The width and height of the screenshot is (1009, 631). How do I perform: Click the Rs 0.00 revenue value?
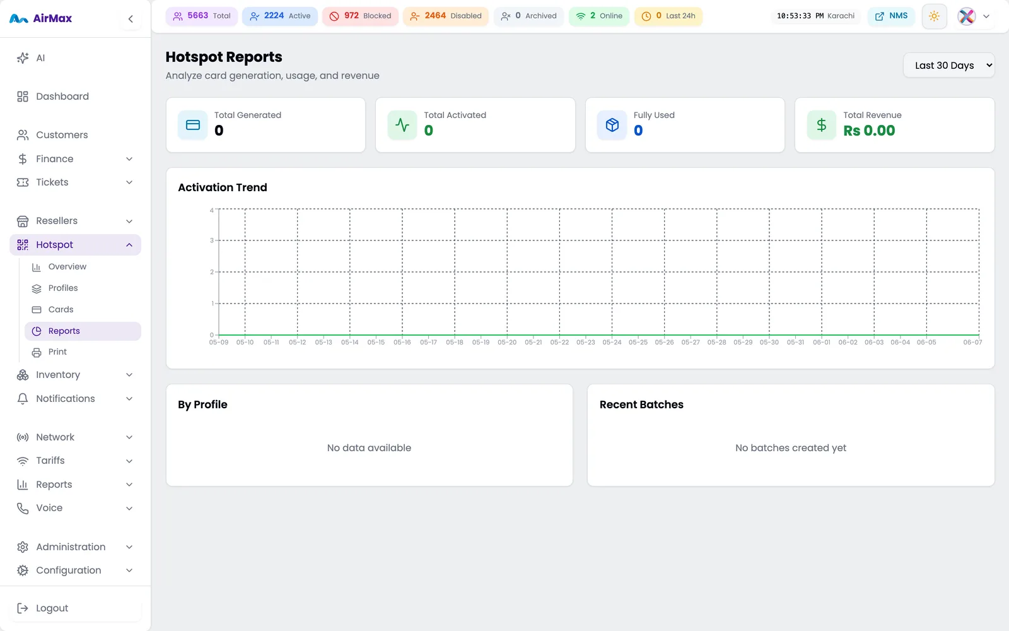869,131
